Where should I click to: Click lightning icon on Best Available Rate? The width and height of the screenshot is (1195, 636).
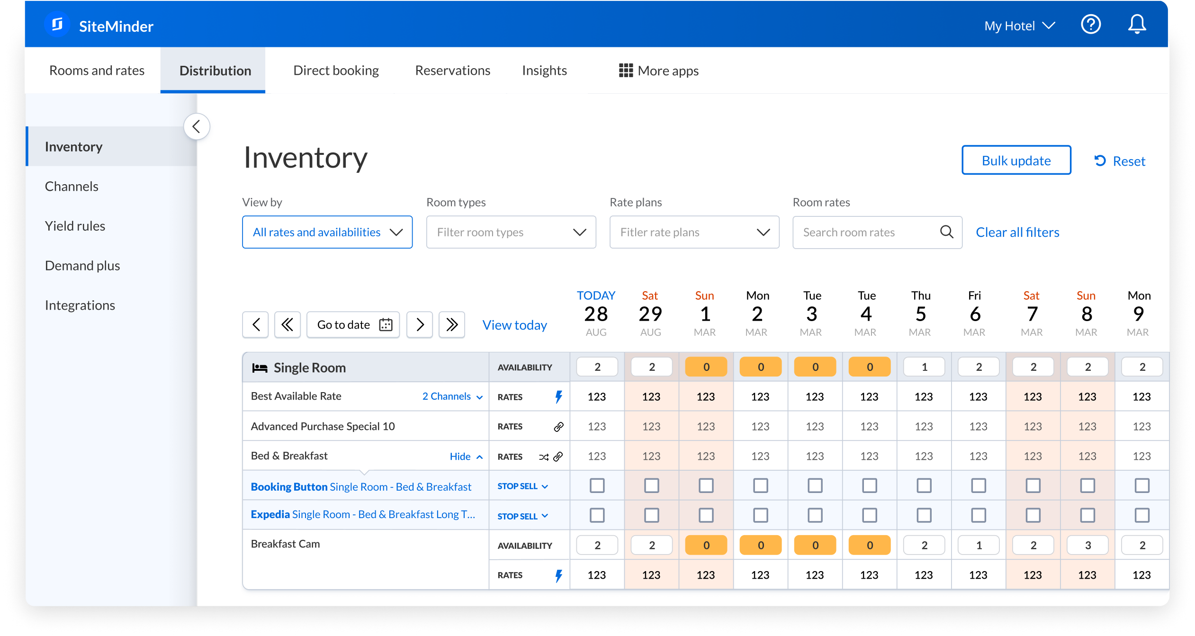pos(559,397)
